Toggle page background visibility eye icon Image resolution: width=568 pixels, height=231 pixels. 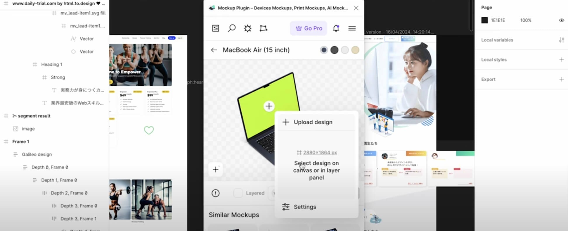561,20
